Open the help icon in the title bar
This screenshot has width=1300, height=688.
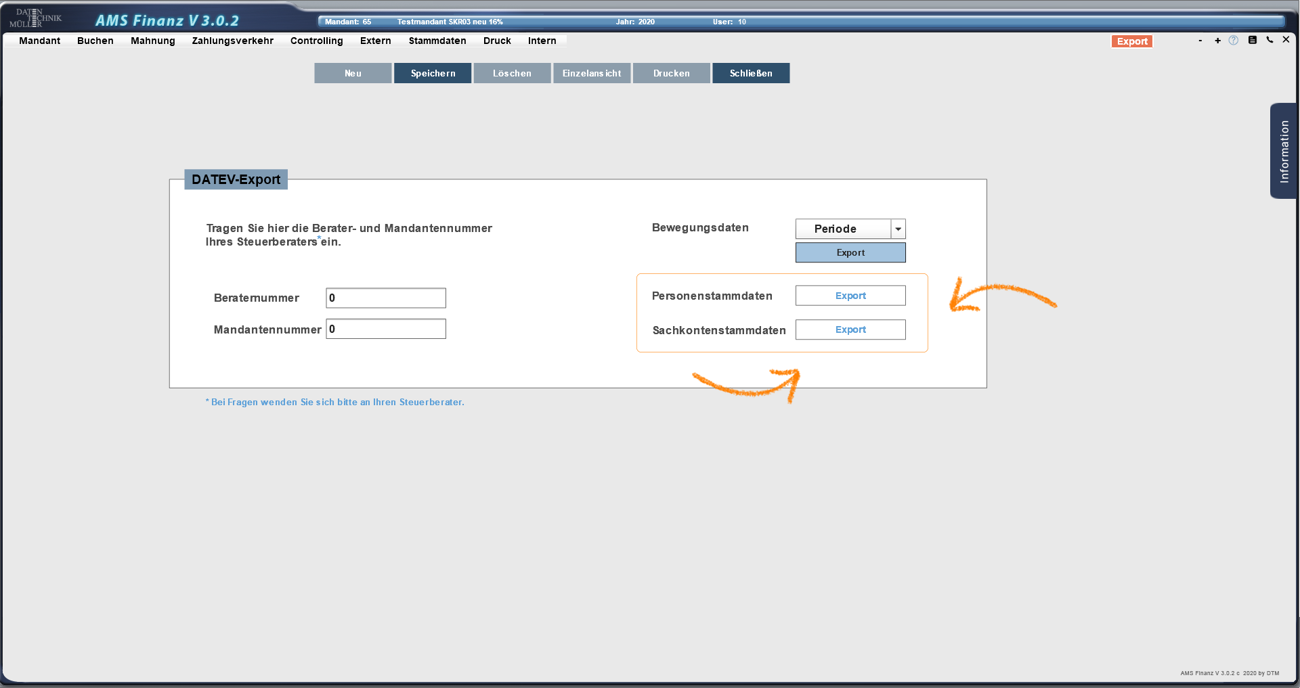(x=1234, y=41)
